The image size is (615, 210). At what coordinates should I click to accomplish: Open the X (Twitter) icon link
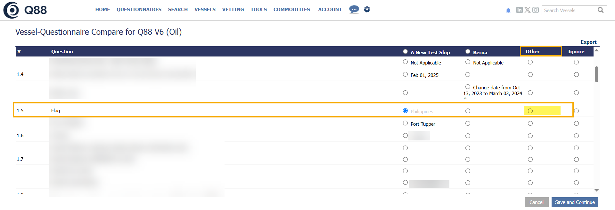click(527, 10)
